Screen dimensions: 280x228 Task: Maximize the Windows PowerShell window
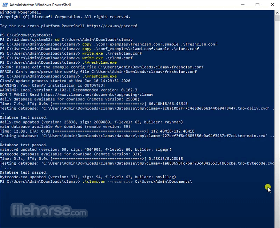click(257, 5)
